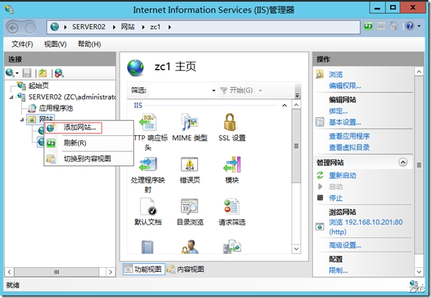This screenshot has width=431, height=298.
Task: Open the 目录浏览 feature icon
Action: click(189, 206)
